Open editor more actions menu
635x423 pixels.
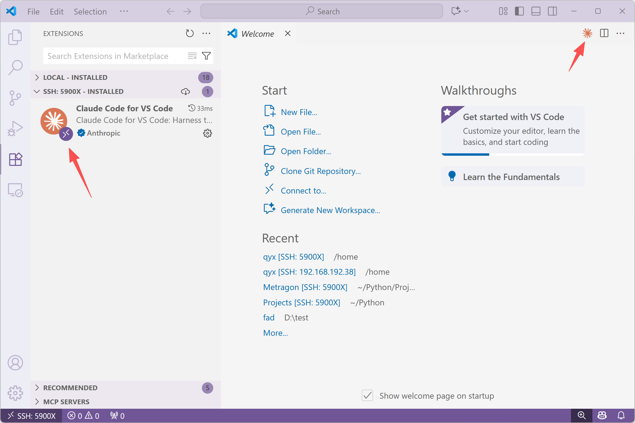click(x=620, y=34)
